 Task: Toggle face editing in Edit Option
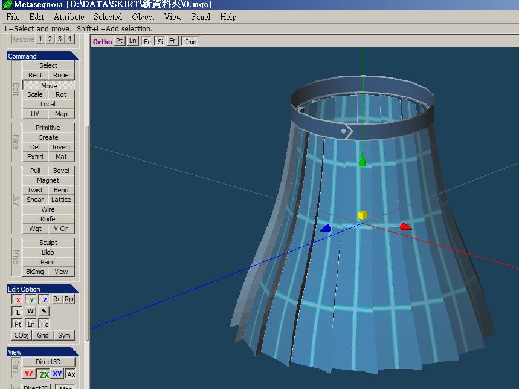(44, 324)
